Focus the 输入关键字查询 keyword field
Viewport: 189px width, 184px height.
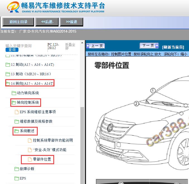point(18,46)
